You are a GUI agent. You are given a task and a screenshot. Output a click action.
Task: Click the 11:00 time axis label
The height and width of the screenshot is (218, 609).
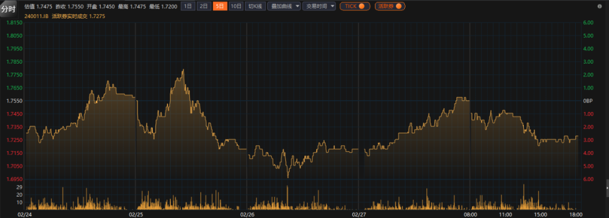[x=506, y=214]
